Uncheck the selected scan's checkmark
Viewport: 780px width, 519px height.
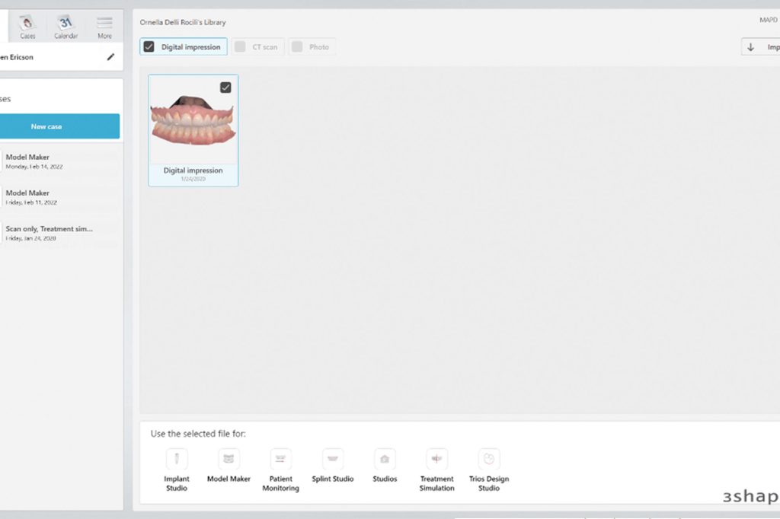click(x=225, y=88)
